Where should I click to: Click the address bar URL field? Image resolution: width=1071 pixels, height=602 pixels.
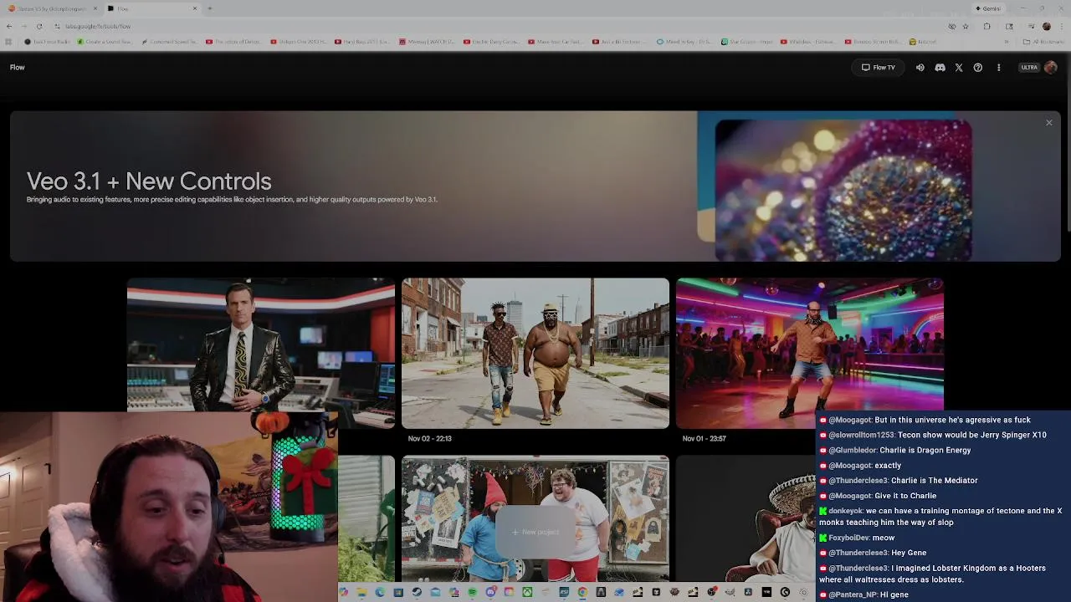click(502, 26)
